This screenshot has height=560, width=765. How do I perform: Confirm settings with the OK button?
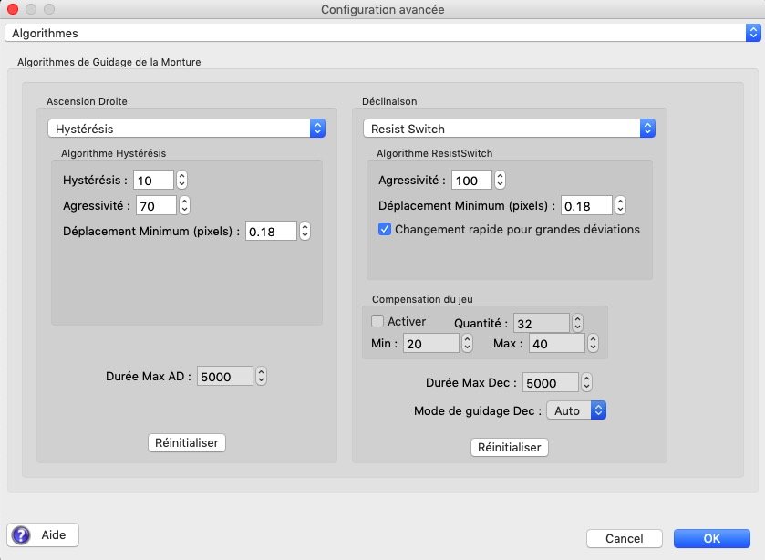point(711,538)
